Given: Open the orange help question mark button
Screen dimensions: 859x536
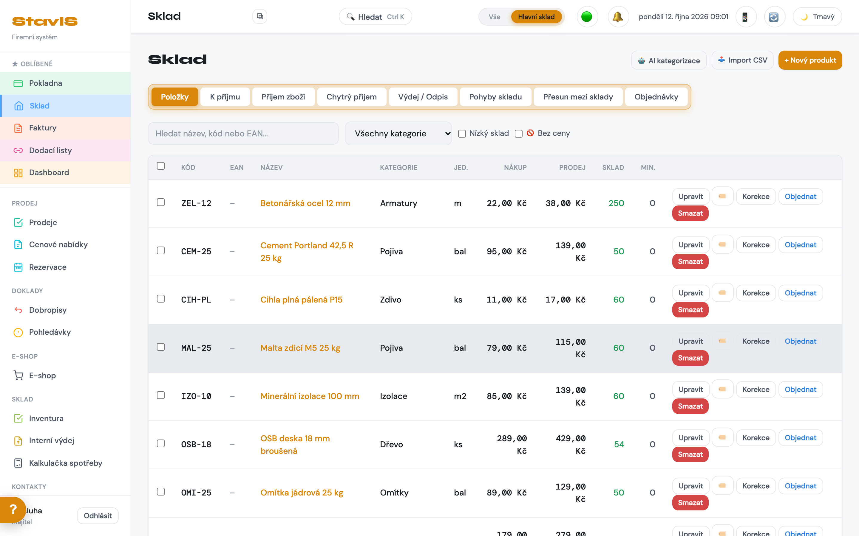Looking at the screenshot, I should coord(13,510).
